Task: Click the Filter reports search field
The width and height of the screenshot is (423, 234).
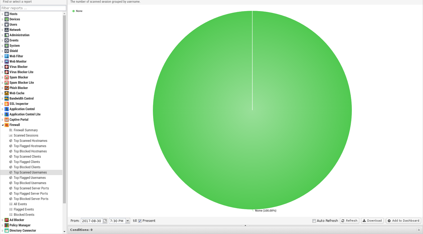Action: coord(33,8)
